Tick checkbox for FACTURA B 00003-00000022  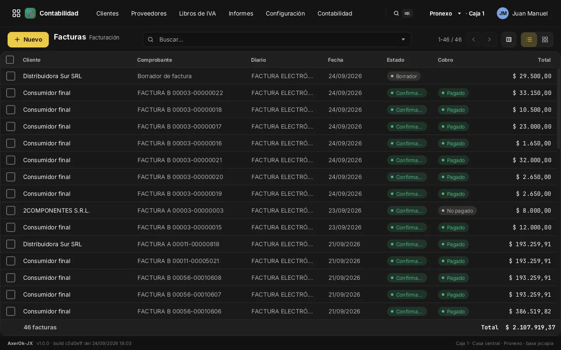[x=11, y=93]
